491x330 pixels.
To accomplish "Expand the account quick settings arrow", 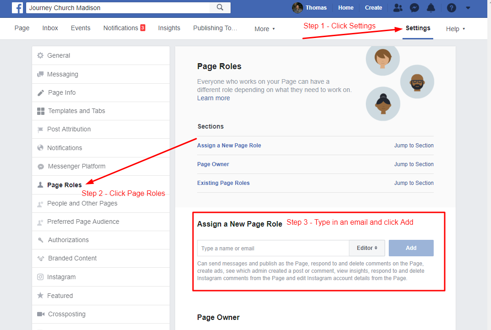I will coord(468,8).
